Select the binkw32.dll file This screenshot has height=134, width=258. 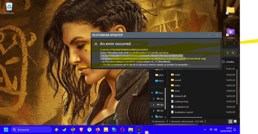(180, 96)
